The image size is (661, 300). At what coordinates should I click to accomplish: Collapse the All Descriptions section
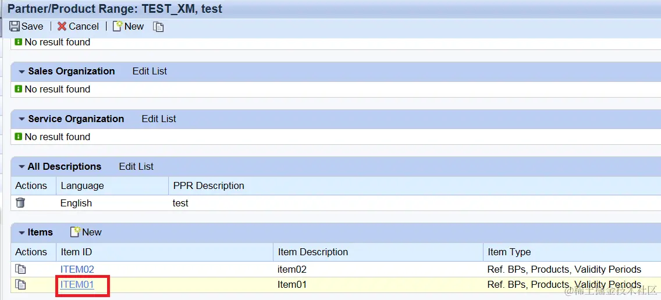click(22, 167)
